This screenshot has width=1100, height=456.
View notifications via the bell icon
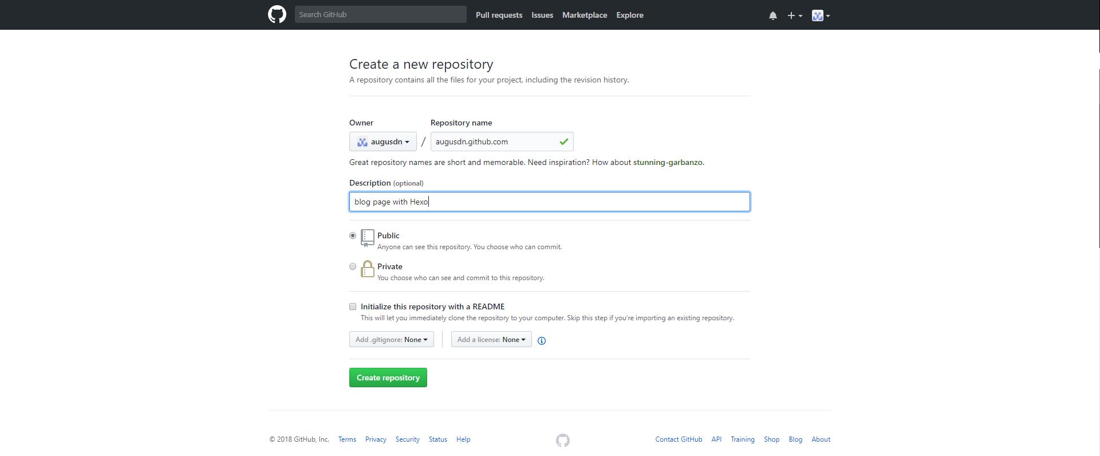[x=772, y=15]
